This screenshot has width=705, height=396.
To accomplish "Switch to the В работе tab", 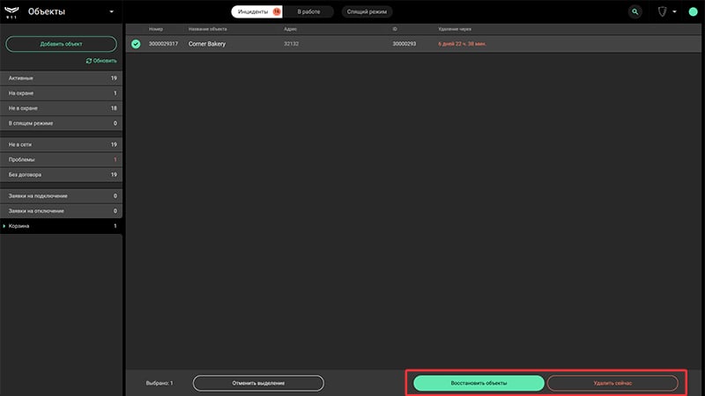I will pyautogui.click(x=308, y=11).
